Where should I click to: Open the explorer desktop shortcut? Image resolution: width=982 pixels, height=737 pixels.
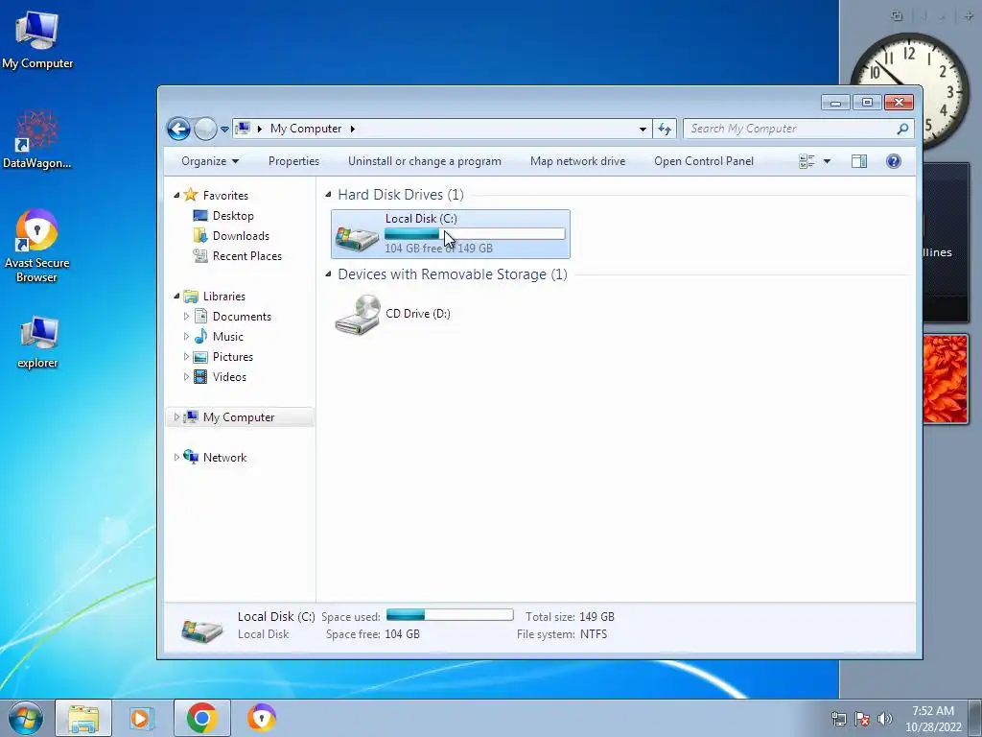37,342
